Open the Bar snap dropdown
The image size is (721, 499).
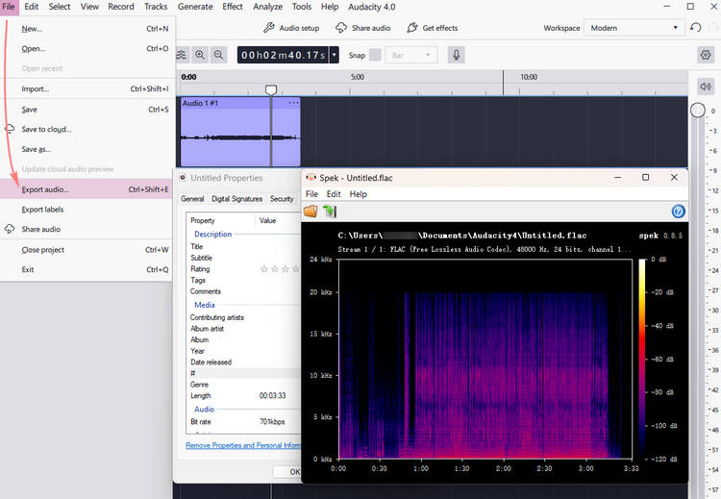[x=411, y=55]
